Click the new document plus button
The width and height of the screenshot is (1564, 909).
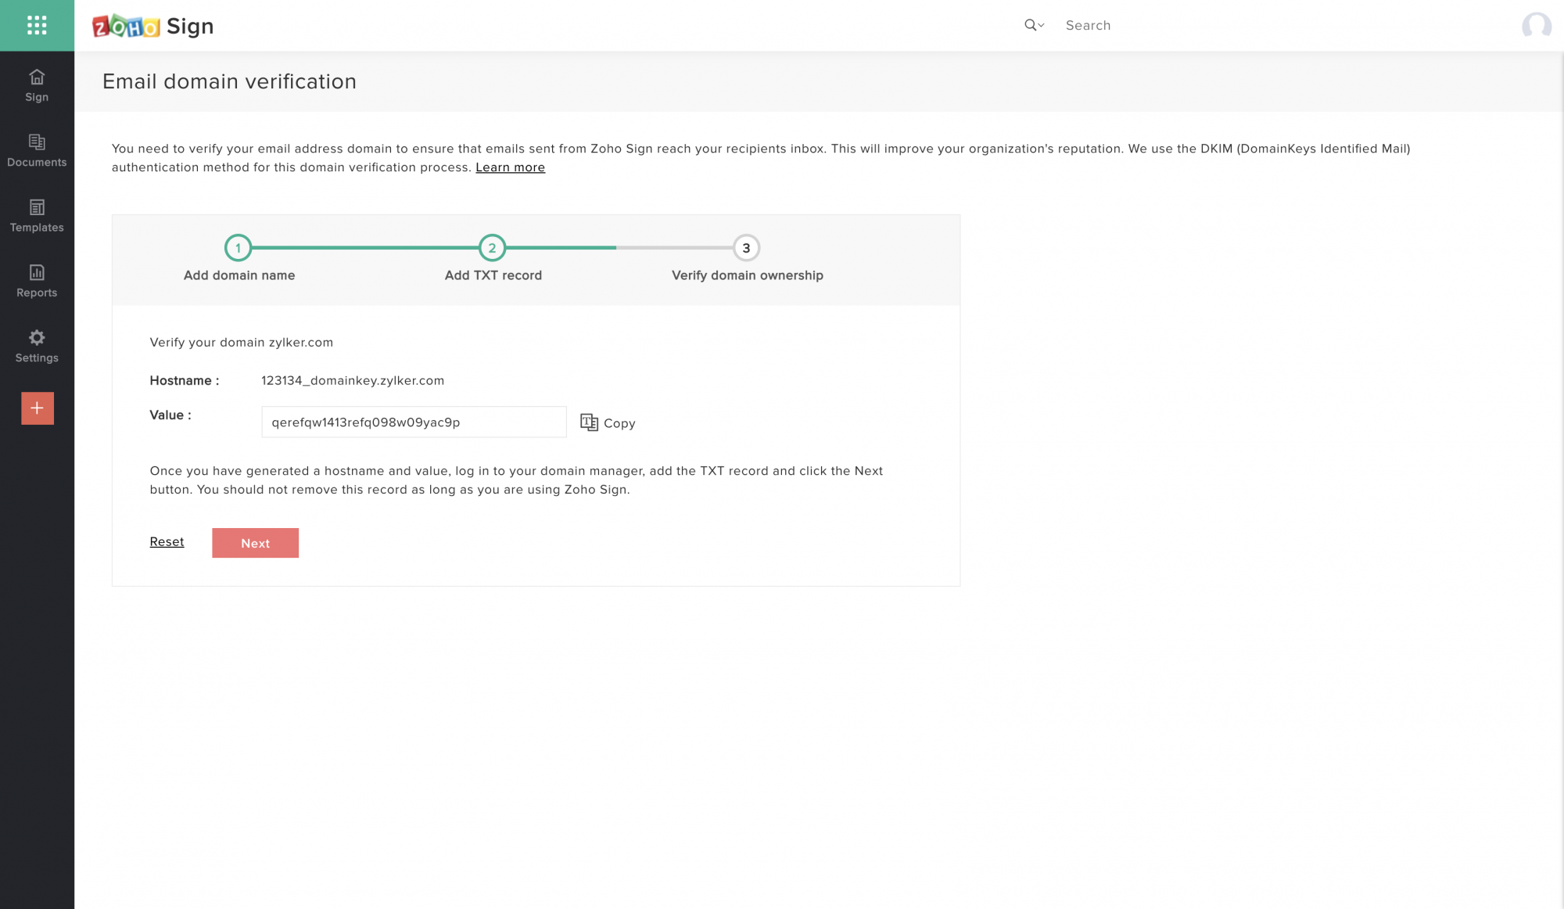37,408
